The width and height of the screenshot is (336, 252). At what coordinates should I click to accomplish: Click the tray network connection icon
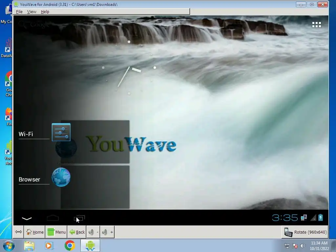pyautogui.click(x=287, y=246)
